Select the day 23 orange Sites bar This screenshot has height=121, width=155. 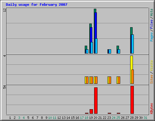point(110,80)
